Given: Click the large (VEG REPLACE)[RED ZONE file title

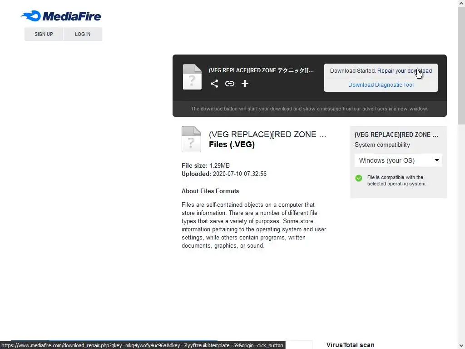Looking at the screenshot, I should tap(267, 135).
